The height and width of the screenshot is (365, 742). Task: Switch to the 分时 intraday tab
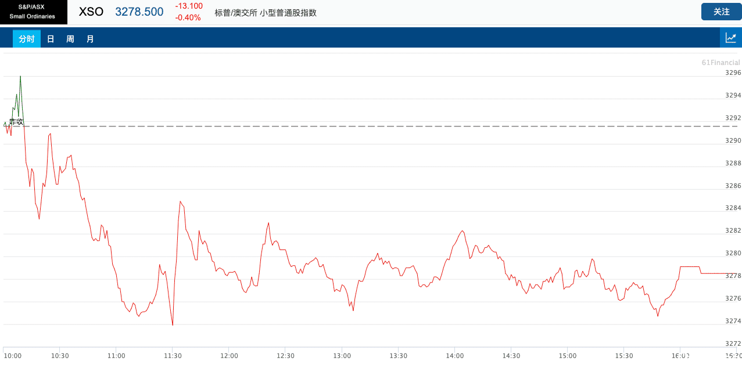[x=27, y=39]
